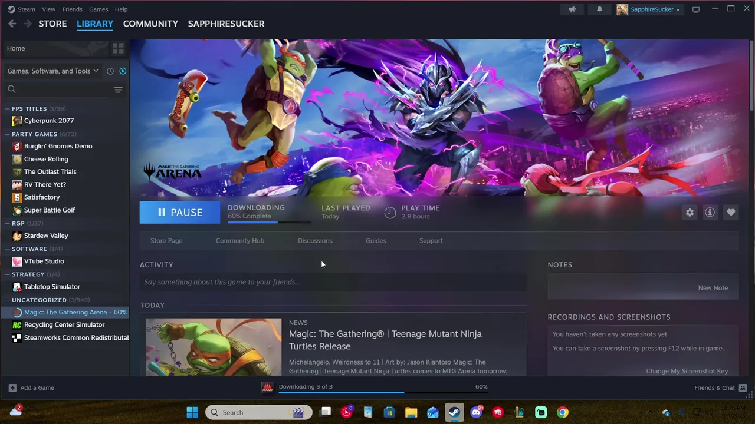This screenshot has width=755, height=424.
Task: Switch to Big Picture mode icon
Action: click(696, 9)
